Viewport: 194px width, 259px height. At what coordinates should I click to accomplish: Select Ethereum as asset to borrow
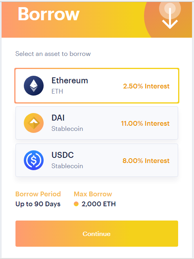point(97,86)
